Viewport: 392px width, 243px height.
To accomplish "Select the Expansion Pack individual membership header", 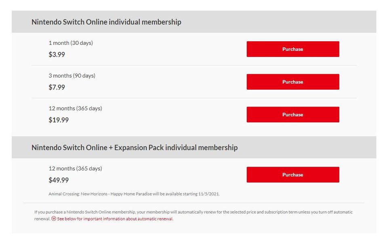I will point(135,147).
